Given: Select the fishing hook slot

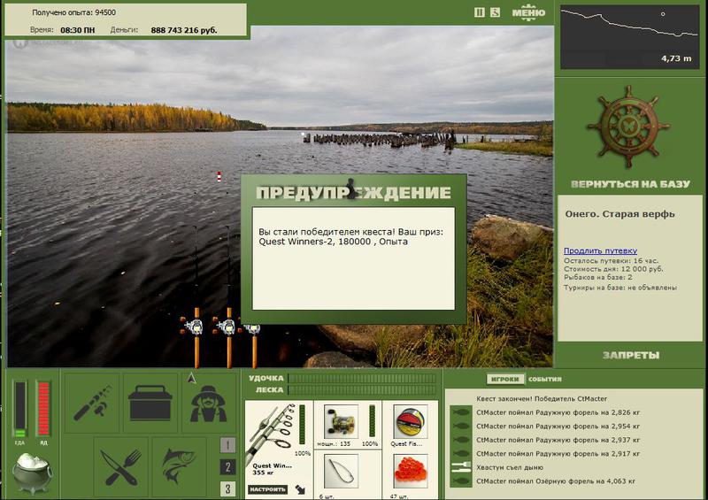Looking at the screenshot, I should (x=342, y=472).
